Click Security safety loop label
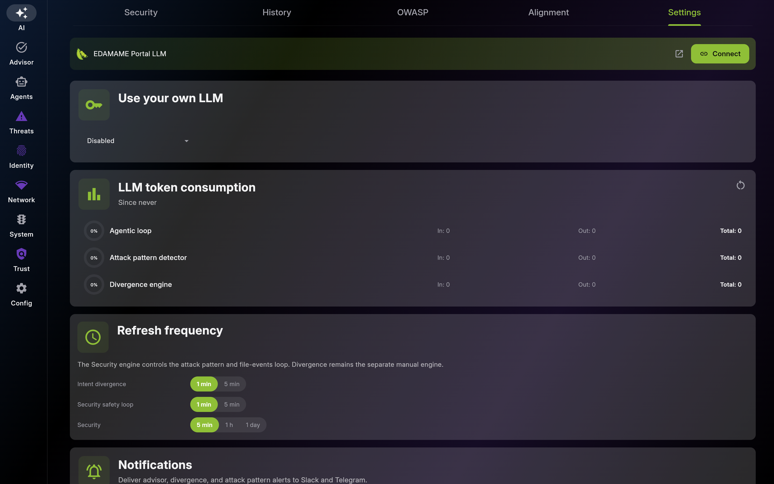The image size is (774, 484). pos(105,405)
